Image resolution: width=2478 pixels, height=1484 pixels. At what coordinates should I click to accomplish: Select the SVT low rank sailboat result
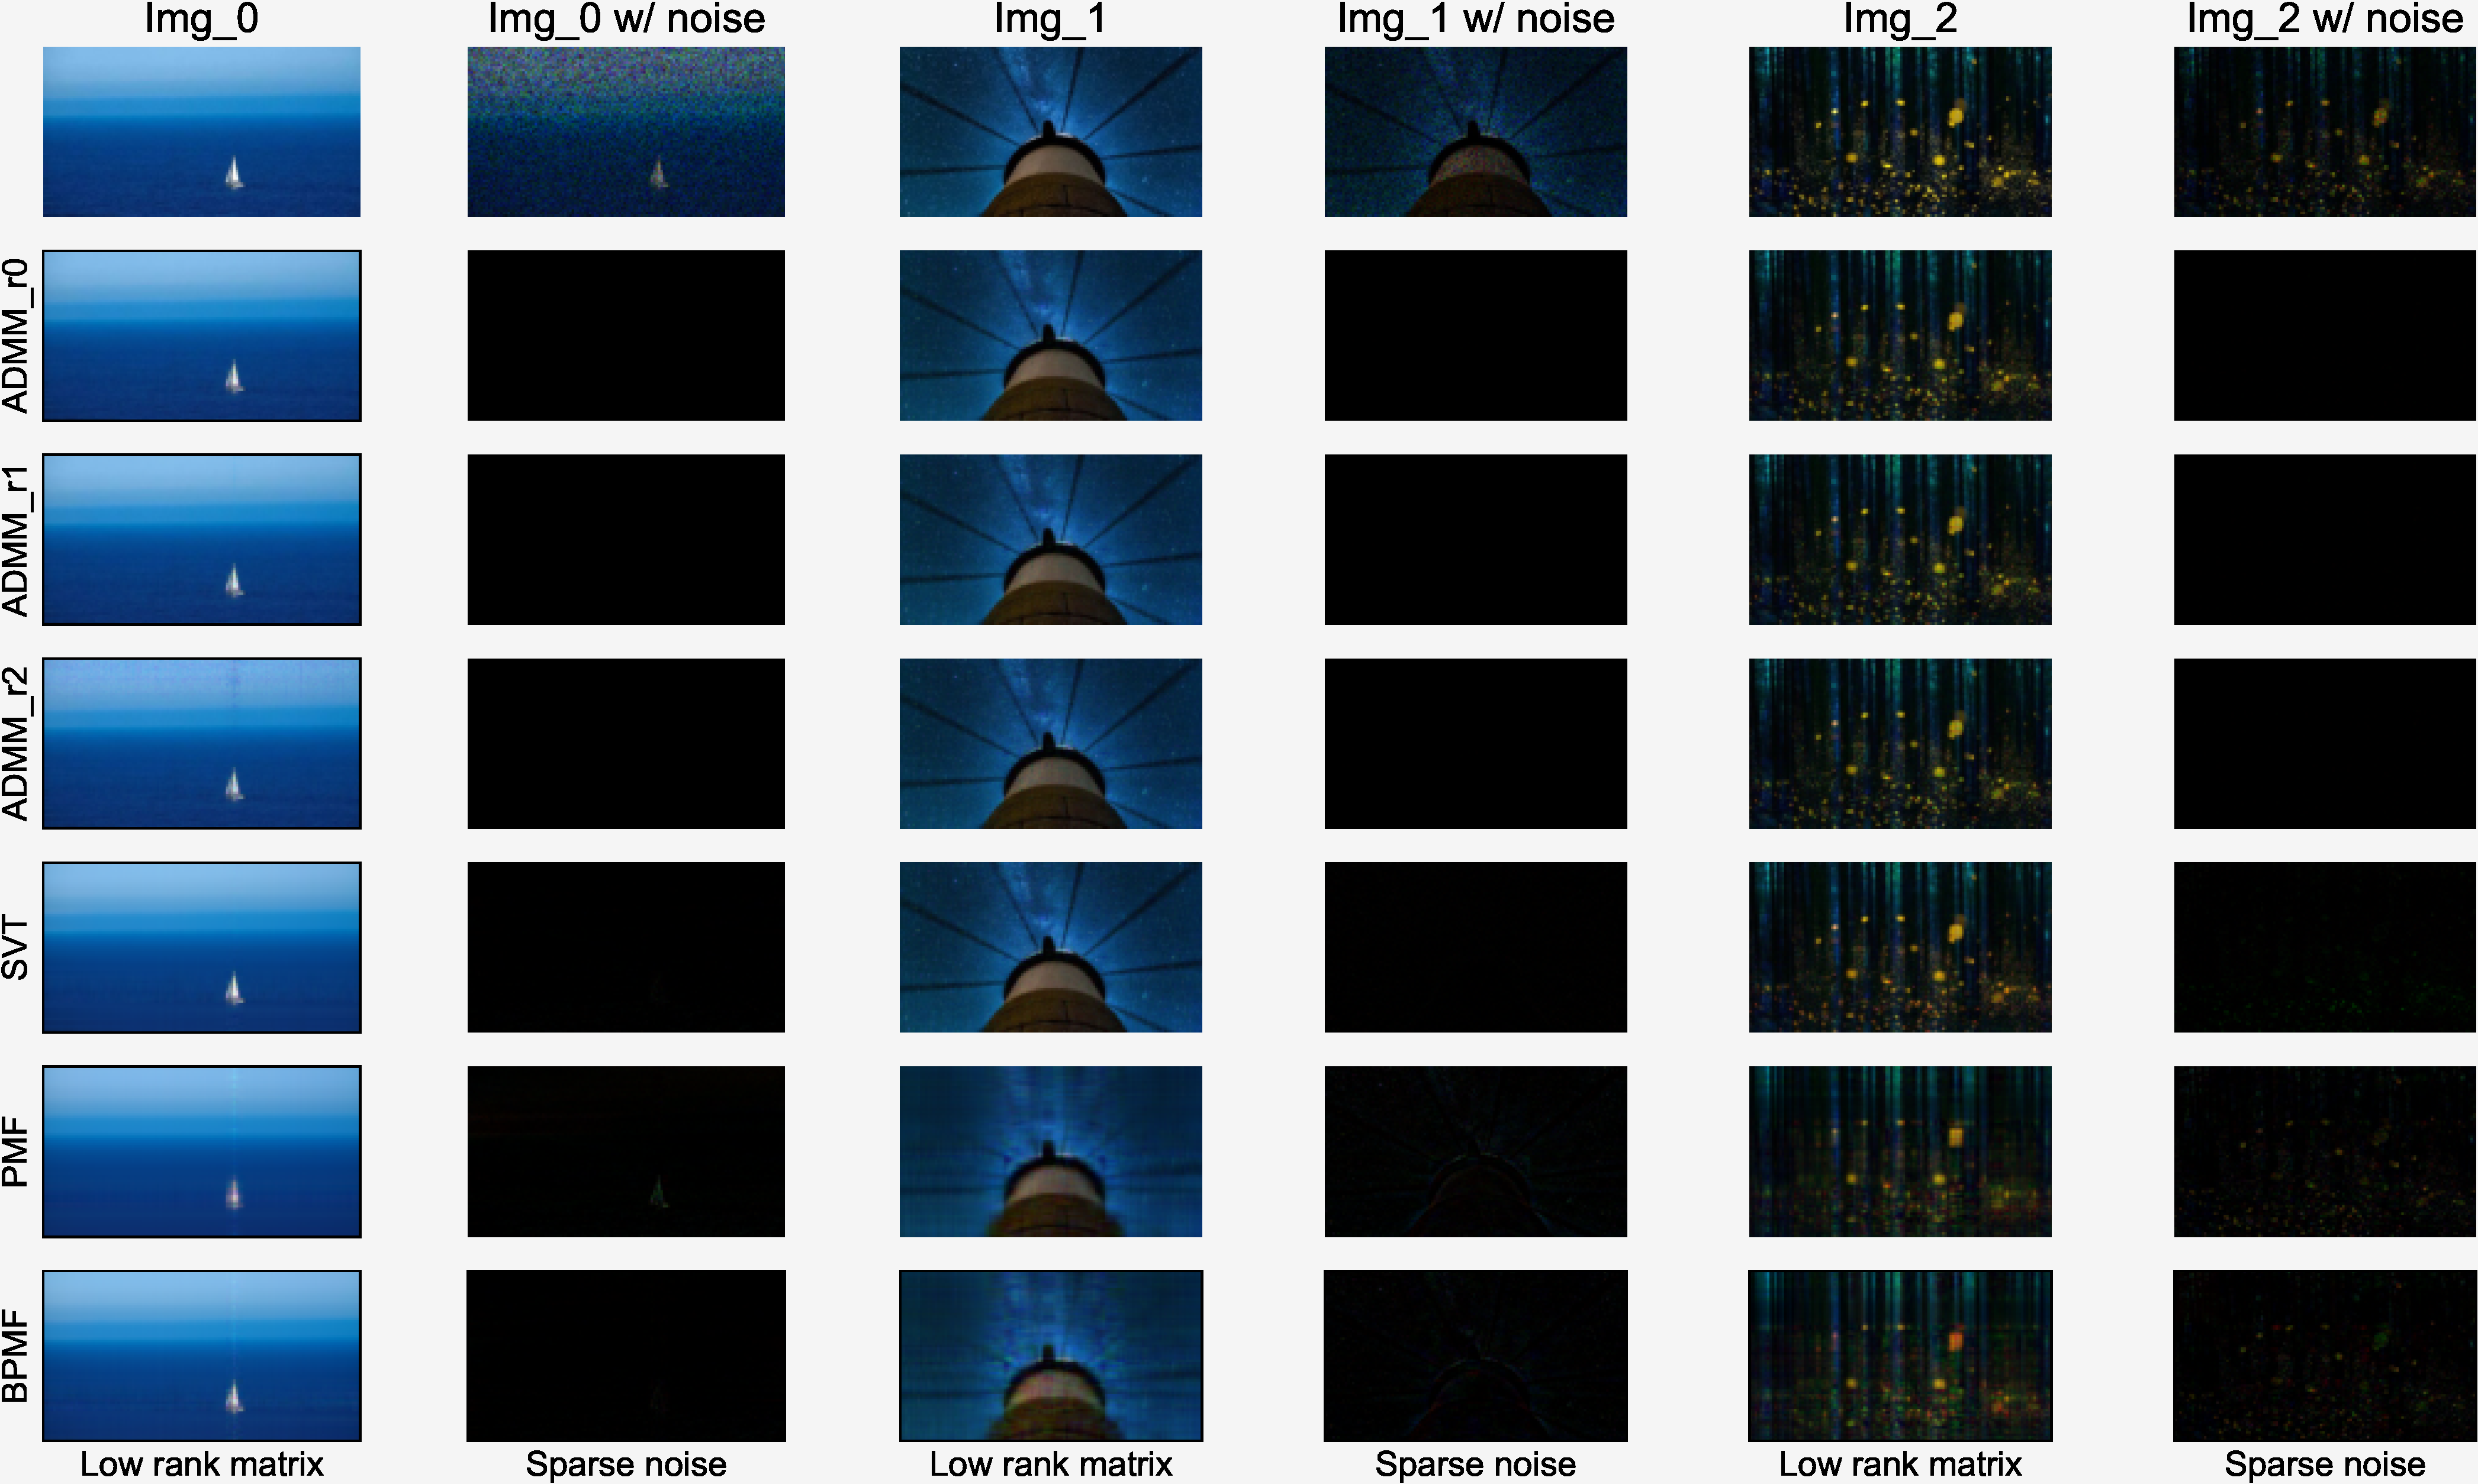201,947
